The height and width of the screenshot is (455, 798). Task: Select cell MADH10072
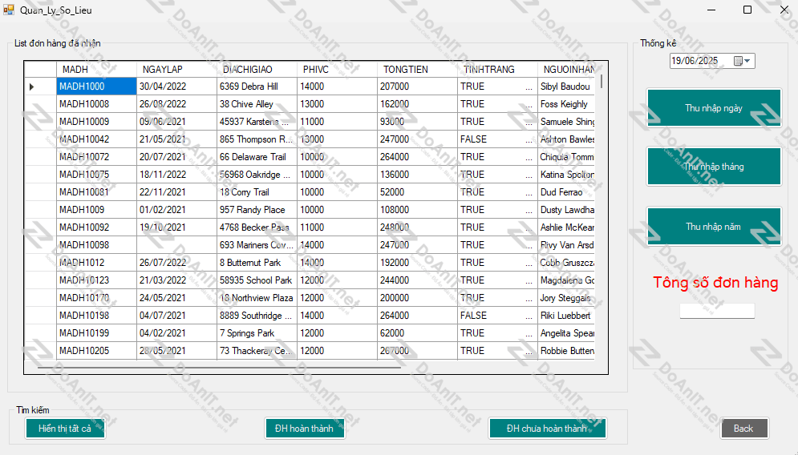coord(96,157)
